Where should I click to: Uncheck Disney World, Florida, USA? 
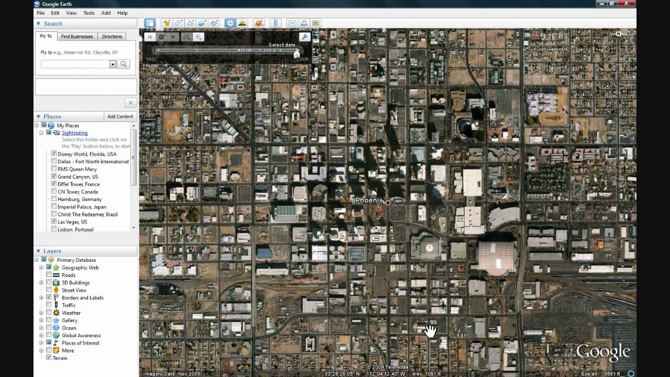pos(54,154)
